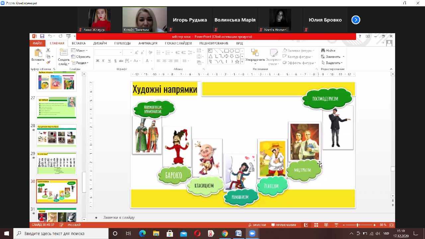The width and height of the screenshot is (425, 239).
Task: Open the АНИМАЦИЯ ribbon tab
Action: pos(148,43)
